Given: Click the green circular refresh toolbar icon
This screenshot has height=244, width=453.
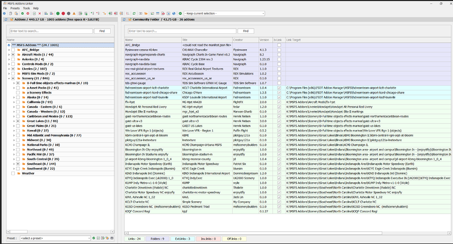Looking at the screenshot, I should pyautogui.click(x=134, y=14).
